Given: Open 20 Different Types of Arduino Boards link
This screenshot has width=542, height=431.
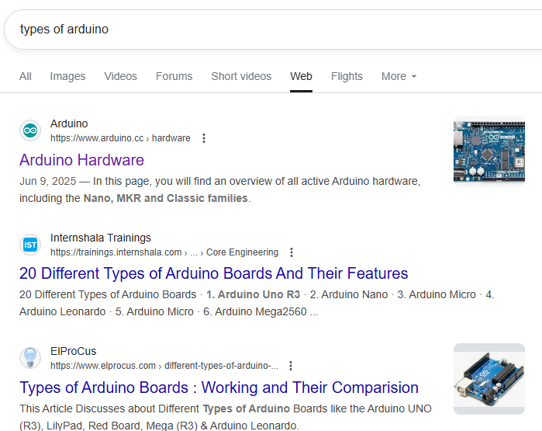Looking at the screenshot, I should point(213,273).
